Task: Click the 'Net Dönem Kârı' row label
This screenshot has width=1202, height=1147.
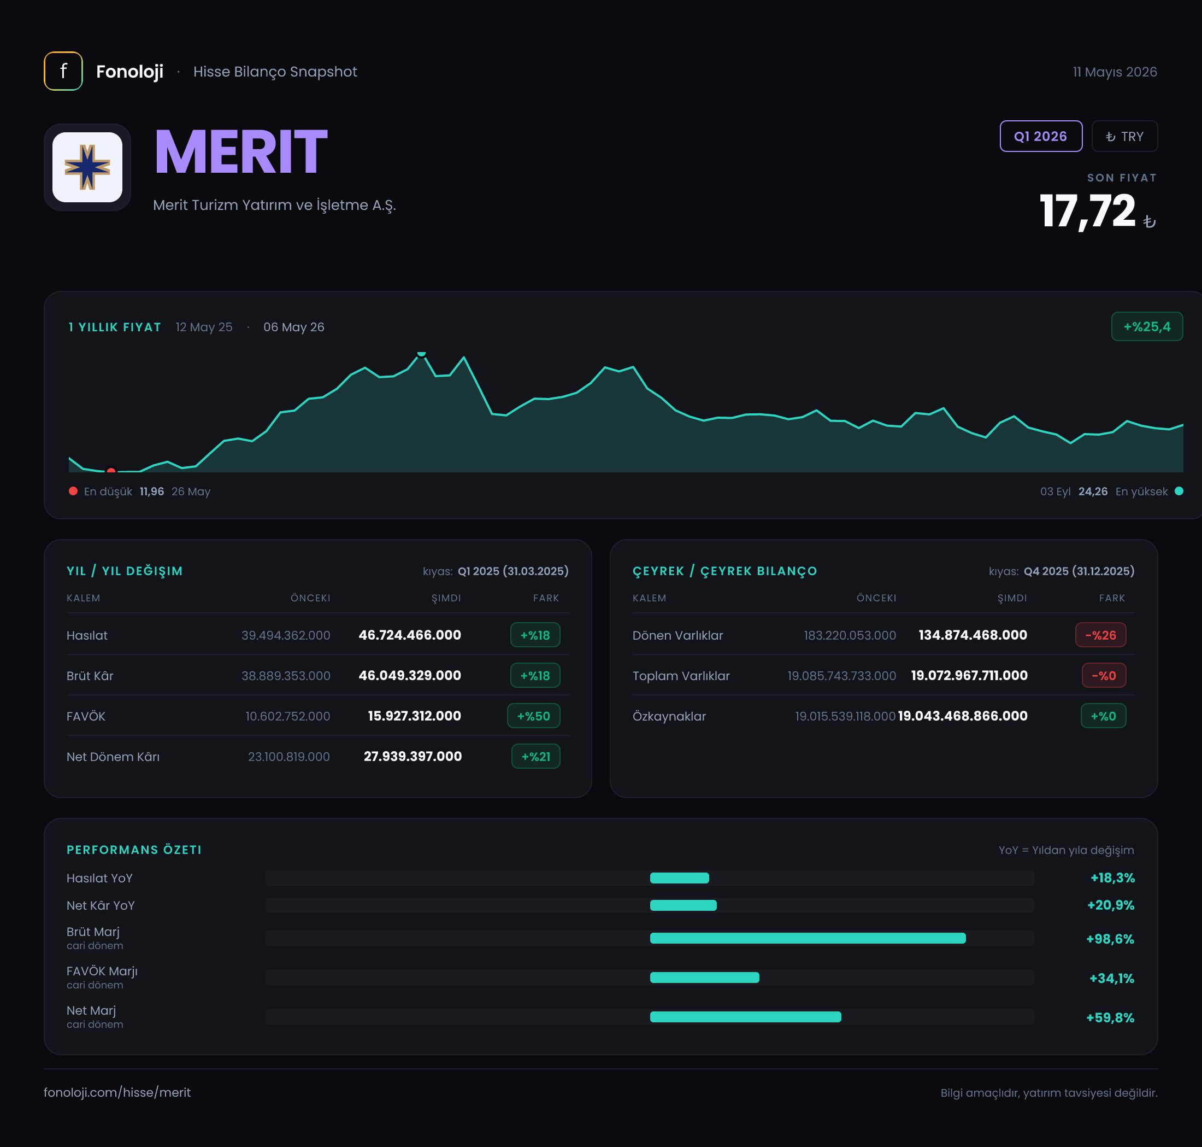Action: tap(113, 756)
